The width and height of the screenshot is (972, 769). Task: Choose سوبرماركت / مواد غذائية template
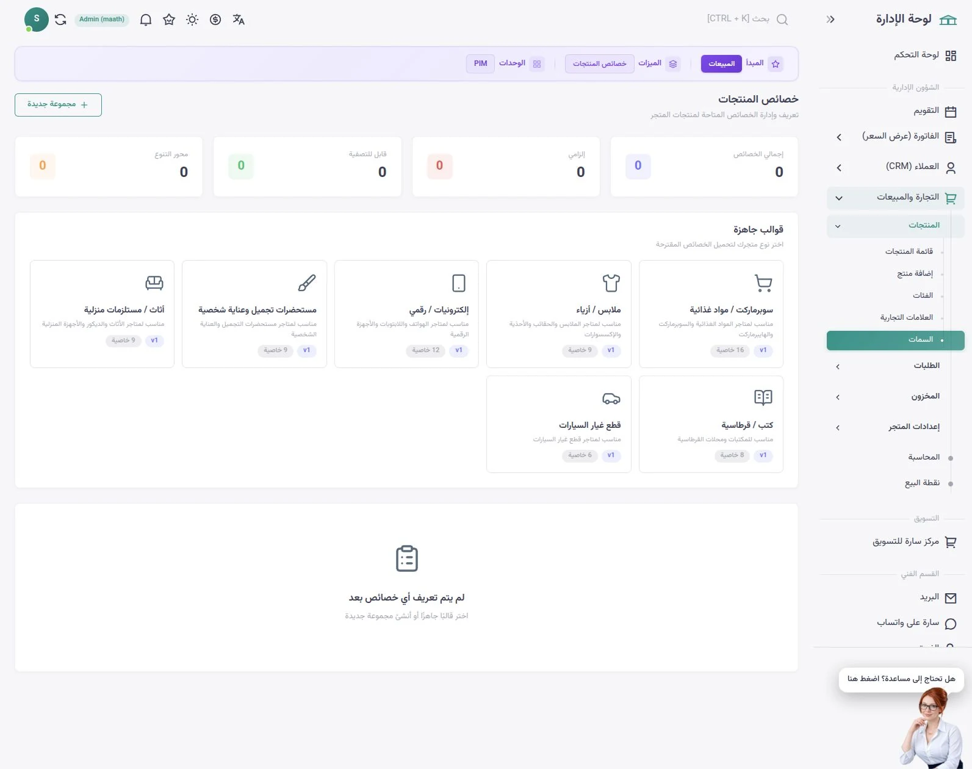click(x=711, y=314)
